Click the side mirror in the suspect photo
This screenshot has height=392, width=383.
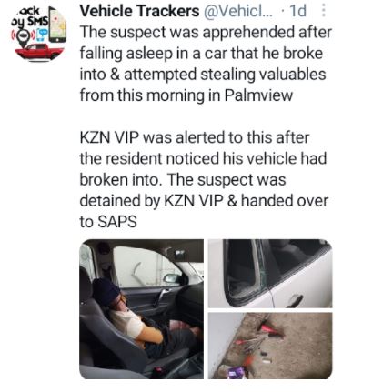pos(173,278)
